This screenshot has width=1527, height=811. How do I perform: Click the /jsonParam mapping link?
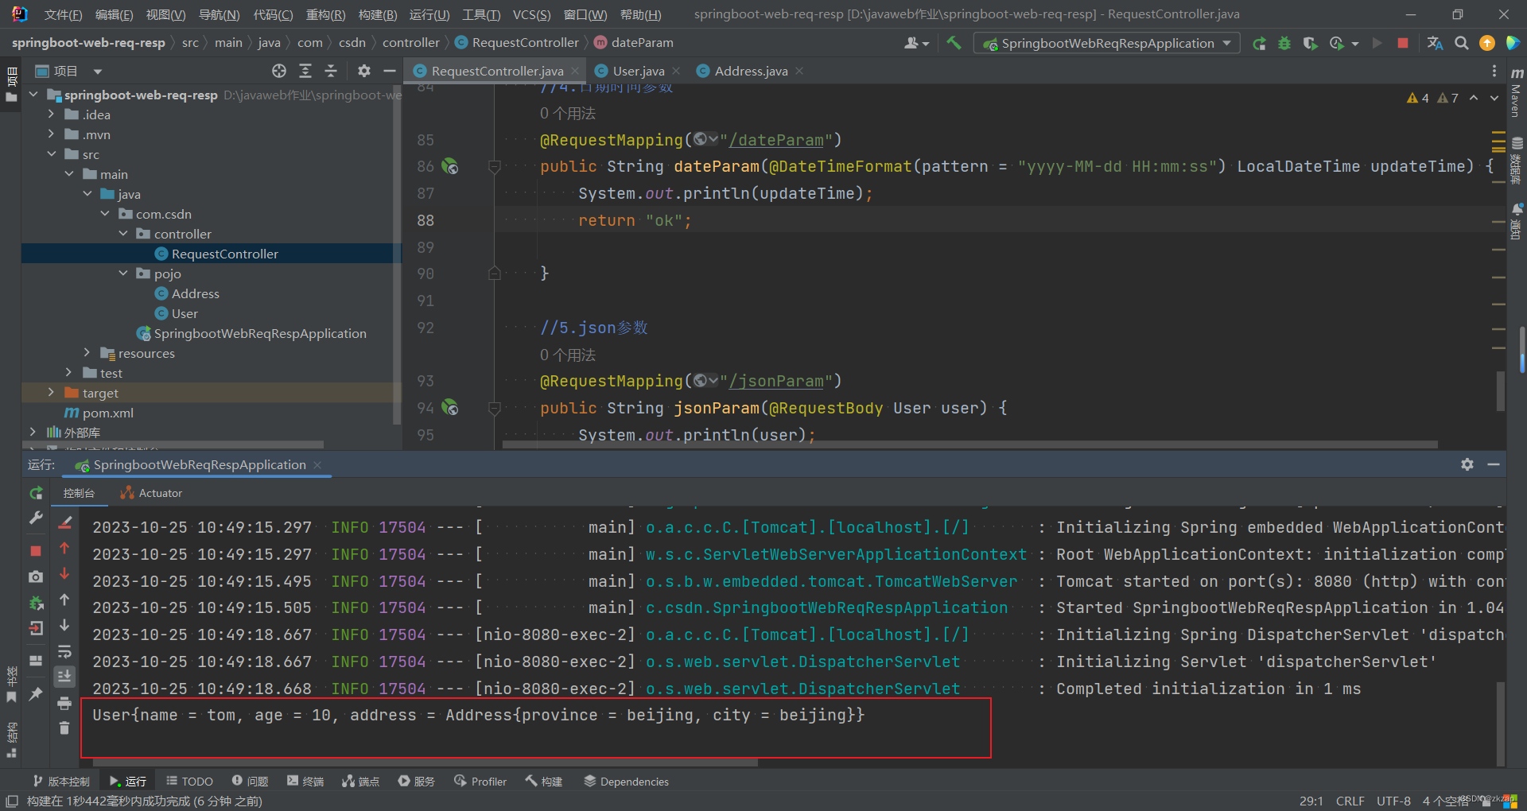click(x=776, y=382)
